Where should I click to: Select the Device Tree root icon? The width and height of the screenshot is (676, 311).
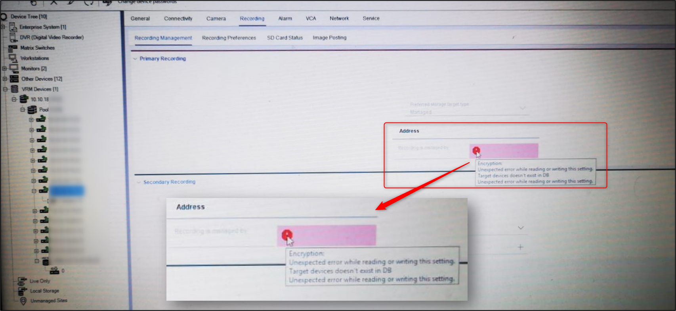4,17
